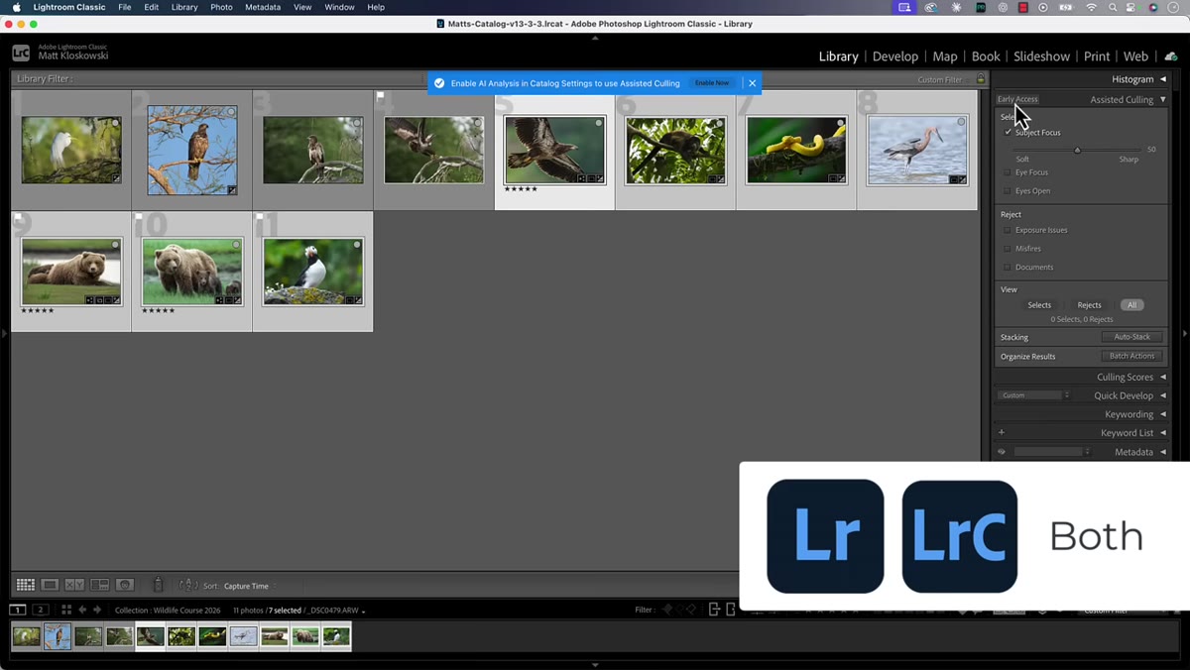Click the Auto-Stack button
The image size is (1190, 670).
click(x=1131, y=337)
